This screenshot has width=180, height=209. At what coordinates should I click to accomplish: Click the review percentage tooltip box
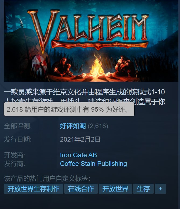point(69,109)
